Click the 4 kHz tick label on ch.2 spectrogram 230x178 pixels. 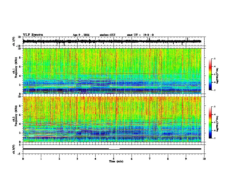(x=20, y=124)
